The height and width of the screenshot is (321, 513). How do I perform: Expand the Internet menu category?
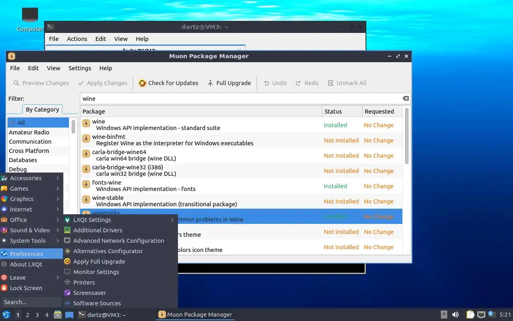pos(31,209)
